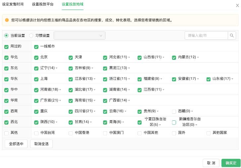Viewport: 241px width, 168px height.
Task: Toggle the 华南 region checkbox
Action: tap(6, 101)
